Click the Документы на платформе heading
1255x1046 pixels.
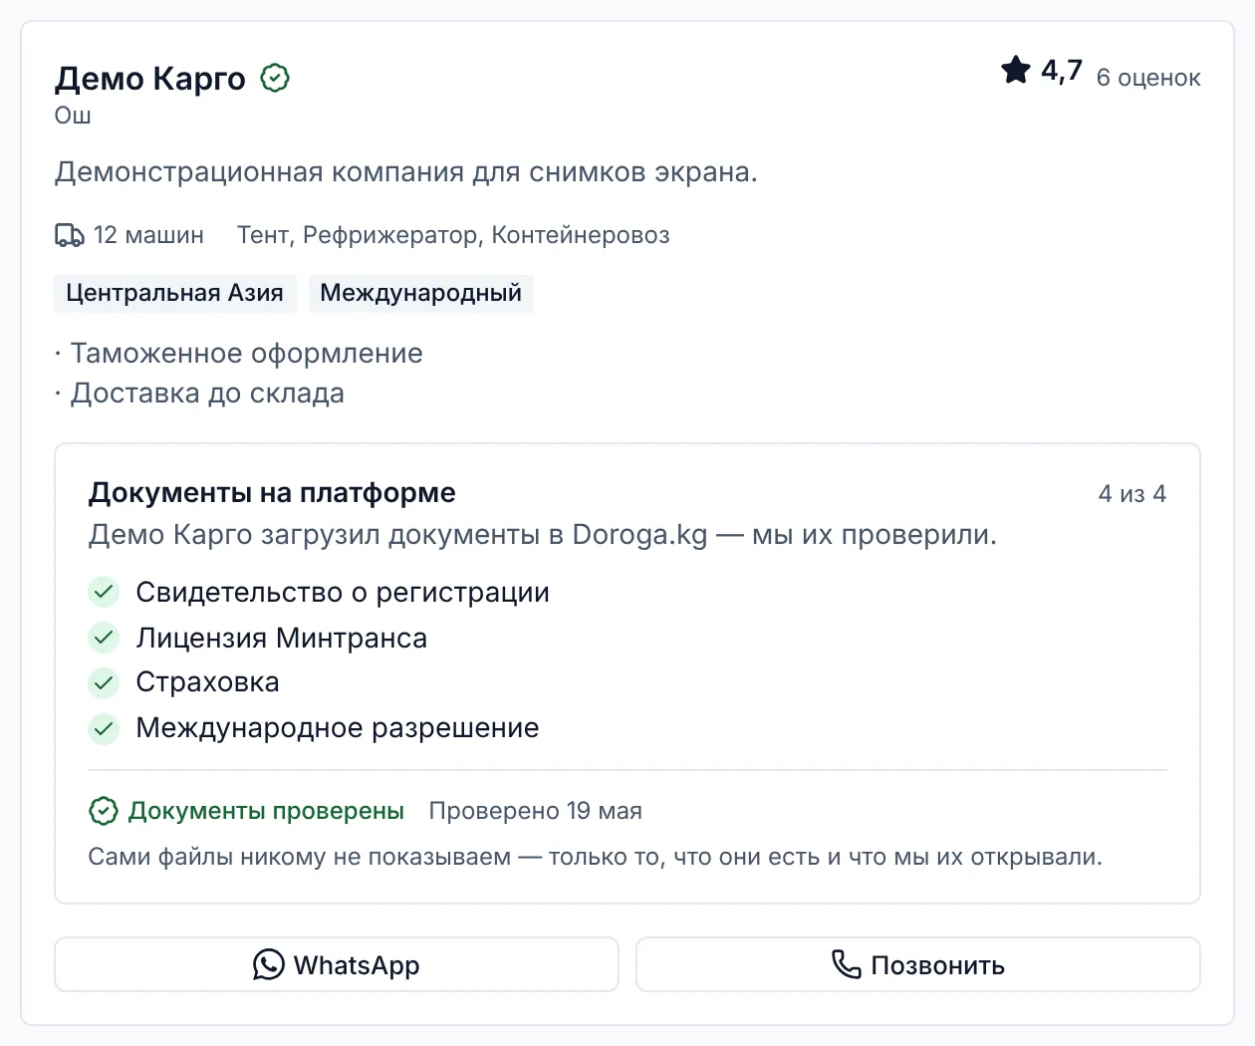tap(272, 493)
